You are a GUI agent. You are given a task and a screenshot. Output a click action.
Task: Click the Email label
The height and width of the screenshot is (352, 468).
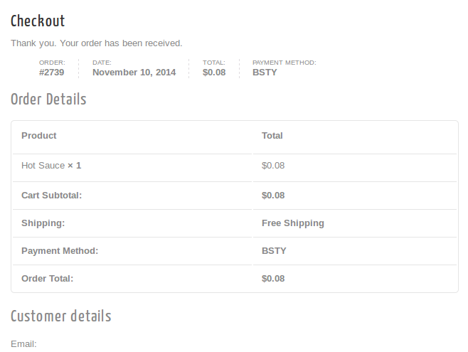pyautogui.click(x=23, y=344)
